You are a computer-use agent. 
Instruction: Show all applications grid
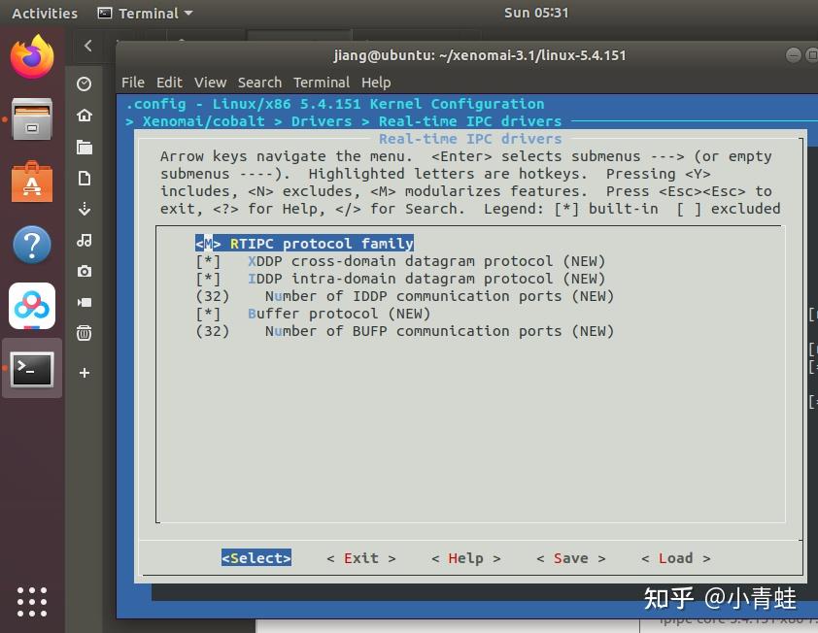point(32,602)
